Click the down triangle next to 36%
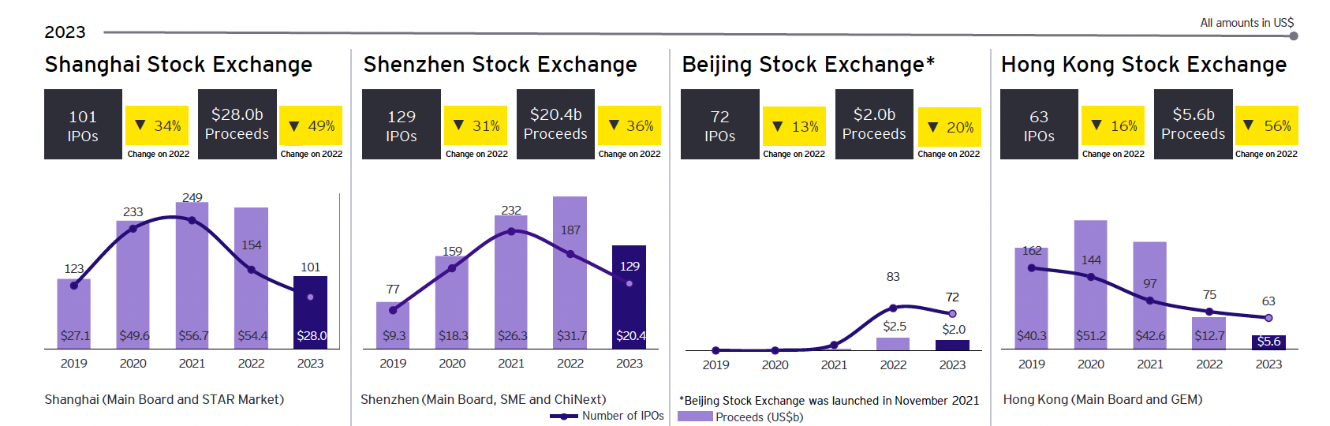 pyautogui.click(x=613, y=125)
